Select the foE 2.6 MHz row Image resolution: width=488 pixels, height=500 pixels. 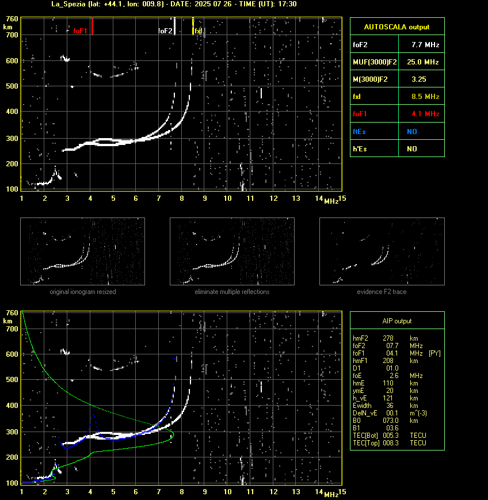(x=387, y=376)
